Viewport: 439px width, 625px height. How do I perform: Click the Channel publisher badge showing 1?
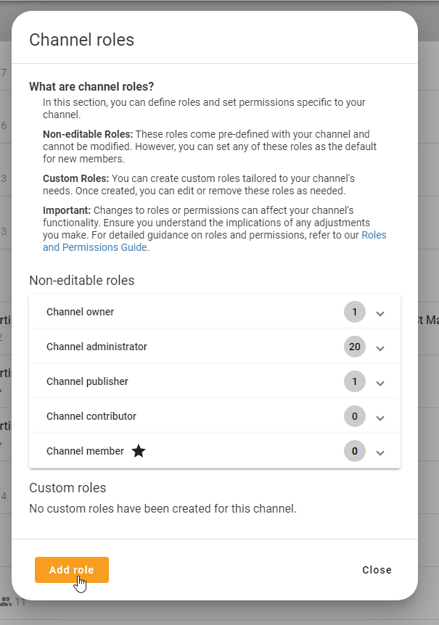(x=354, y=381)
